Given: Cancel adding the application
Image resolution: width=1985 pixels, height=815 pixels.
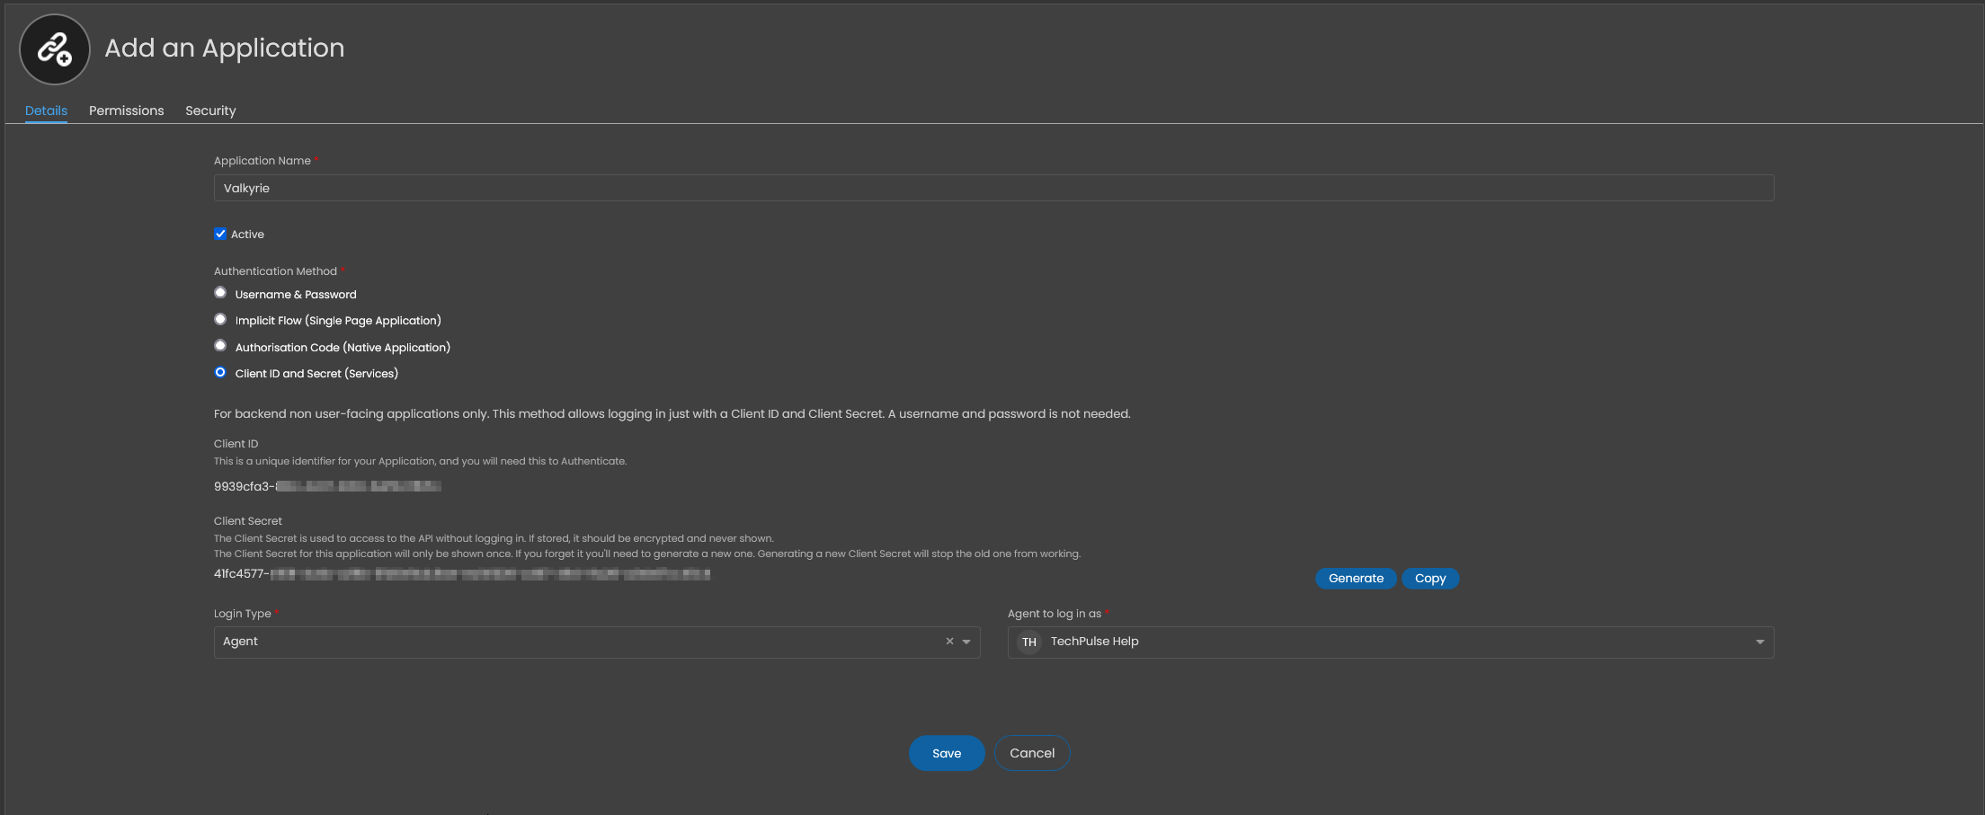Looking at the screenshot, I should click(1032, 753).
